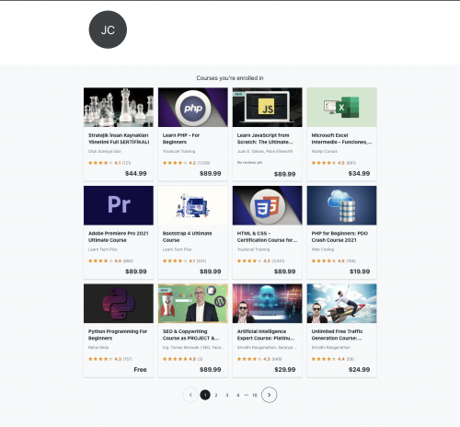Open the Premiere Pro Pr thumbnail

pos(119,205)
